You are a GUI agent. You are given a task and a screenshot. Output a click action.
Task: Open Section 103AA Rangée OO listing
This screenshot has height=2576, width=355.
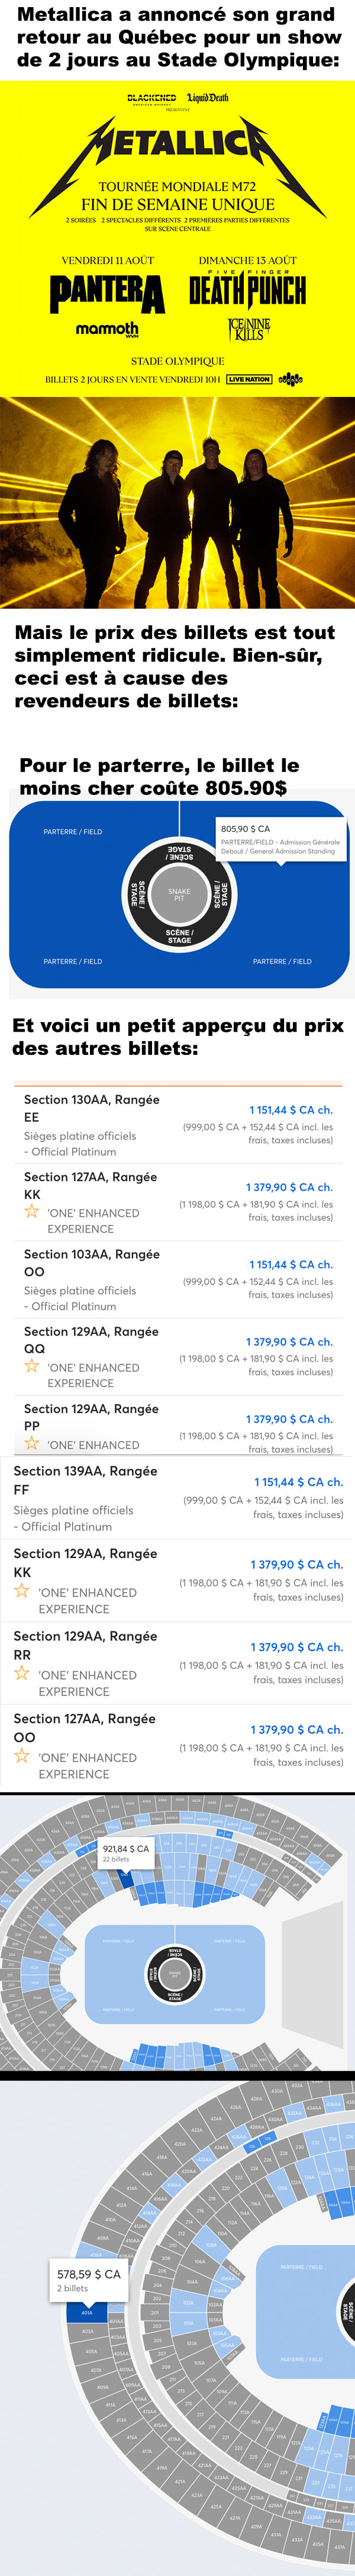pyautogui.click(x=177, y=1279)
